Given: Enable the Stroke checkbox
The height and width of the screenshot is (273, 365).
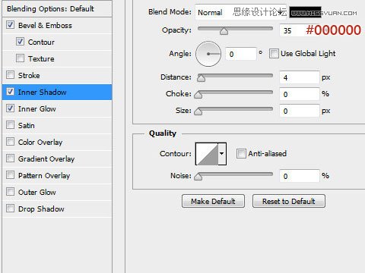Looking at the screenshot, I should pyautogui.click(x=10, y=75).
